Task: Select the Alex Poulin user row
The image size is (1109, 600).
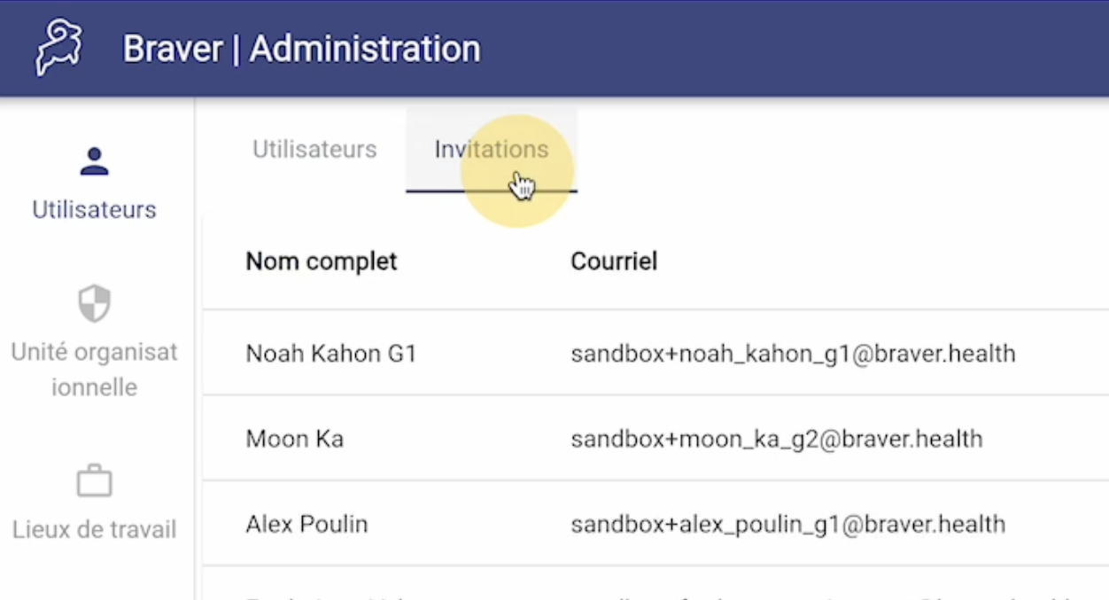Action: pos(655,524)
